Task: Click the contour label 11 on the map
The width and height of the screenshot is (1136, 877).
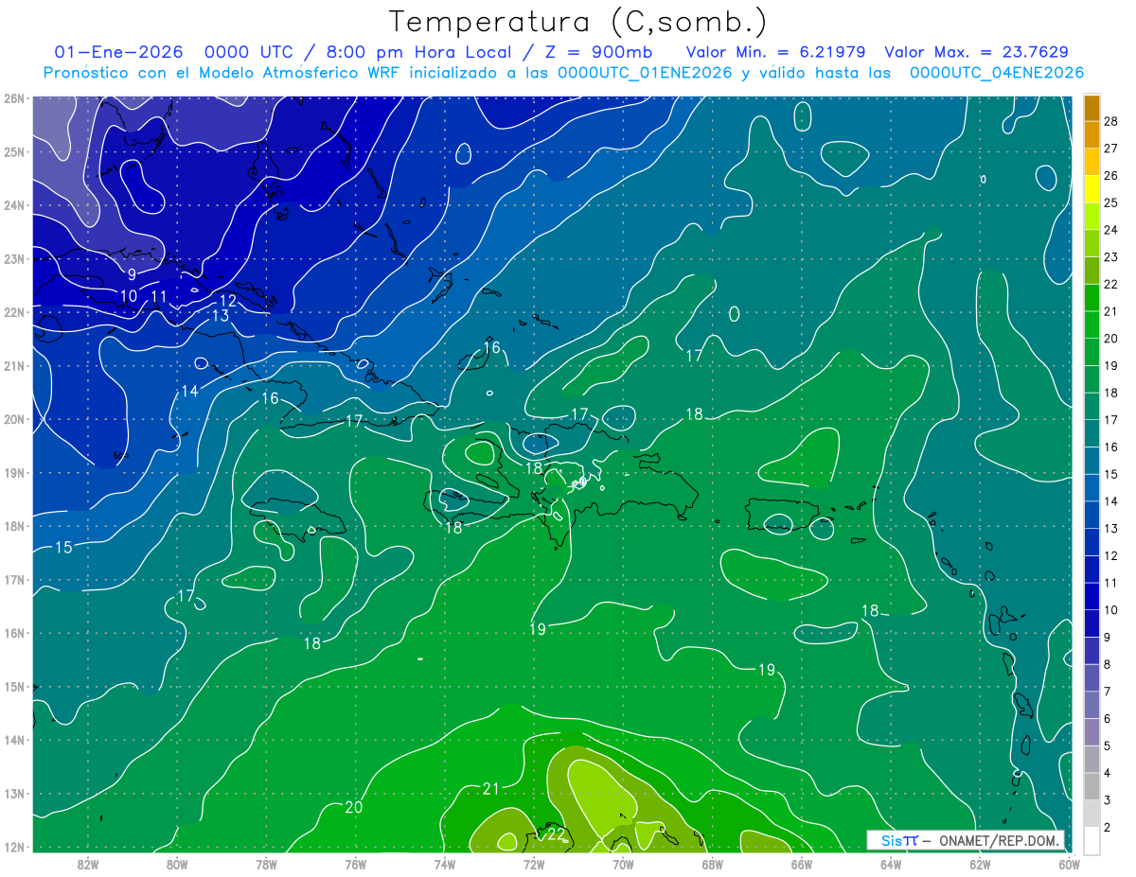Action: 159,296
